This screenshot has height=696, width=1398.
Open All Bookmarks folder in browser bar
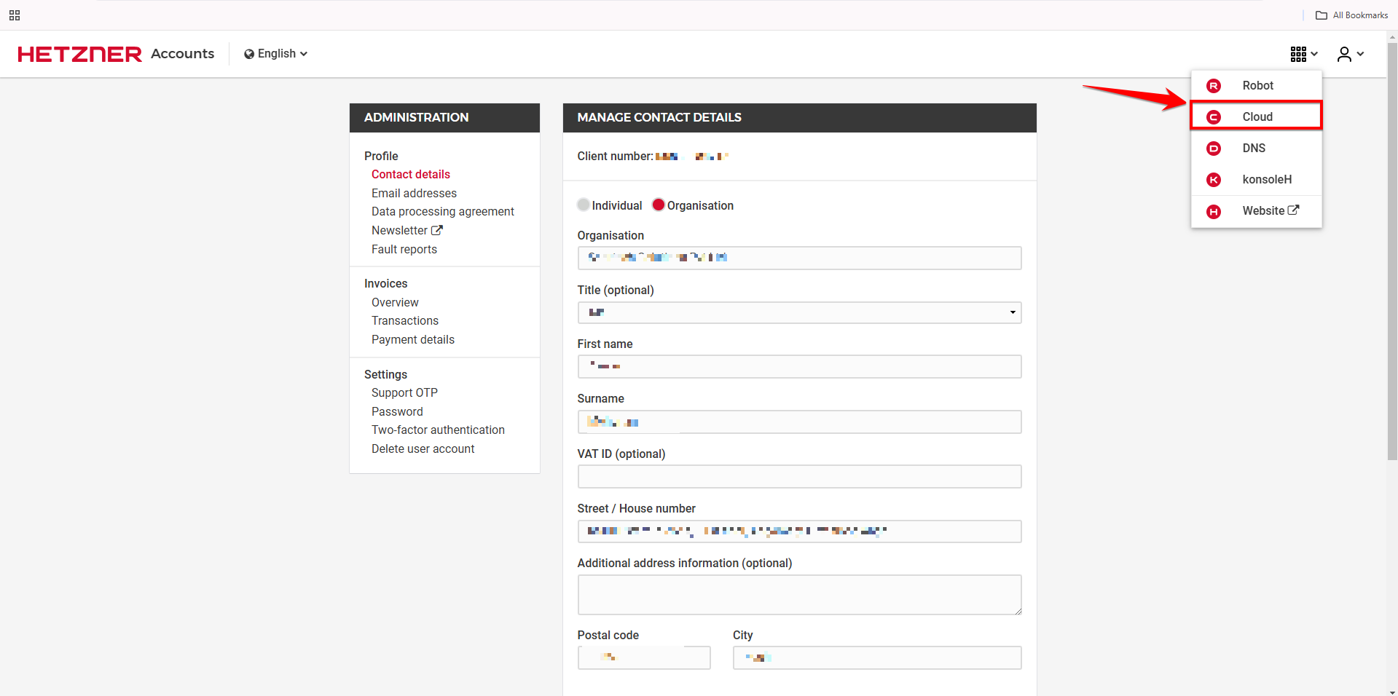[1351, 15]
